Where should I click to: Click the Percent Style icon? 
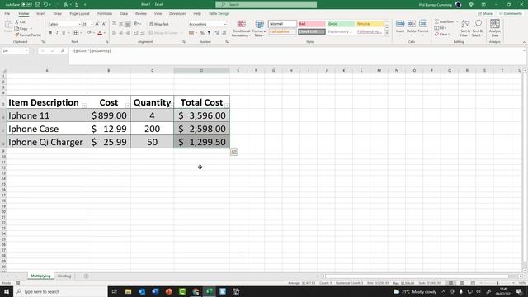click(x=202, y=33)
